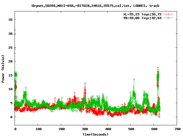Image resolution: width=183 pixels, height=137 pixels.
Task: Click the x-axis tick label 700
Action: point(177,129)
